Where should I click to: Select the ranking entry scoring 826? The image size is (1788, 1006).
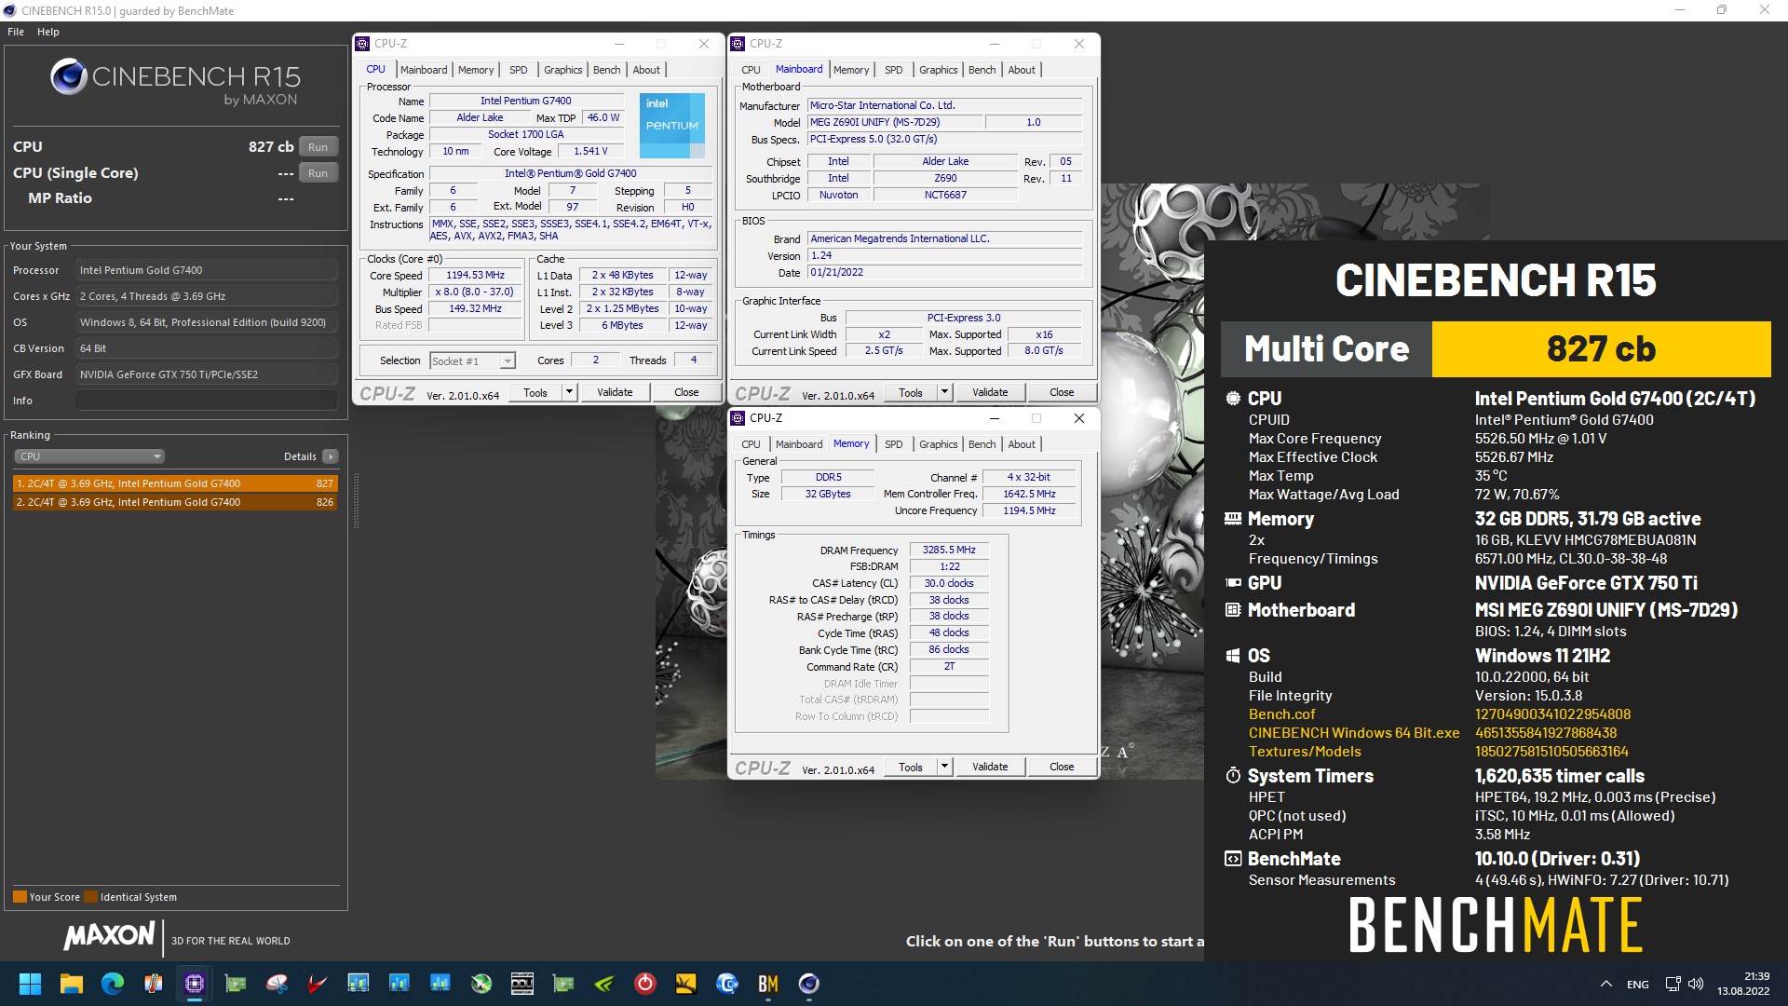coord(175,502)
